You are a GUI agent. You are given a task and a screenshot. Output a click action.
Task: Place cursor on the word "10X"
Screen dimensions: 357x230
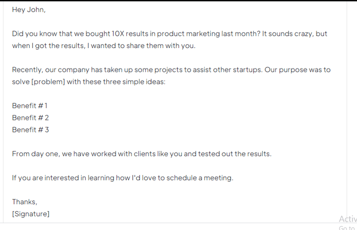[x=118, y=34]
